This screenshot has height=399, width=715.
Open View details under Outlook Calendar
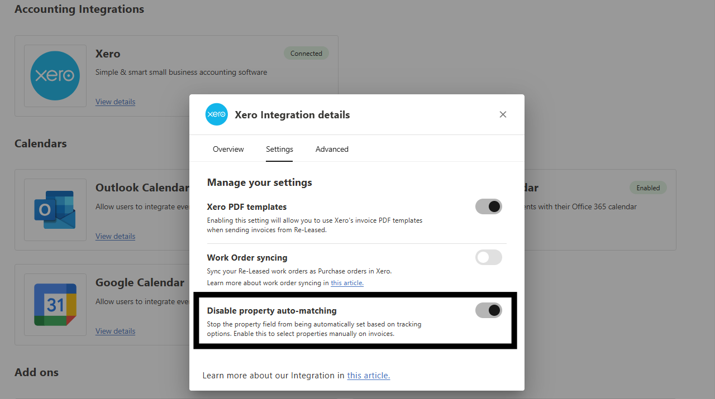[115, 236]
